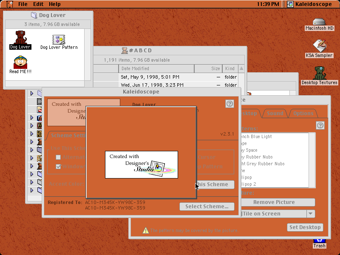This screenshot has width=340, height=255.
Task: Click the patterns list vertical scrollbar
Action: click(312, 160)
